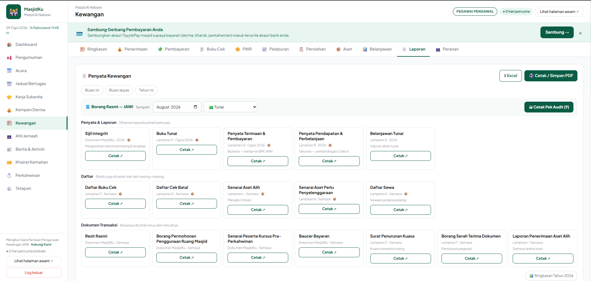This screenshot has height=281, width=591.
Task: Open the Penerimaan tab
Action: tap(133, 49)
